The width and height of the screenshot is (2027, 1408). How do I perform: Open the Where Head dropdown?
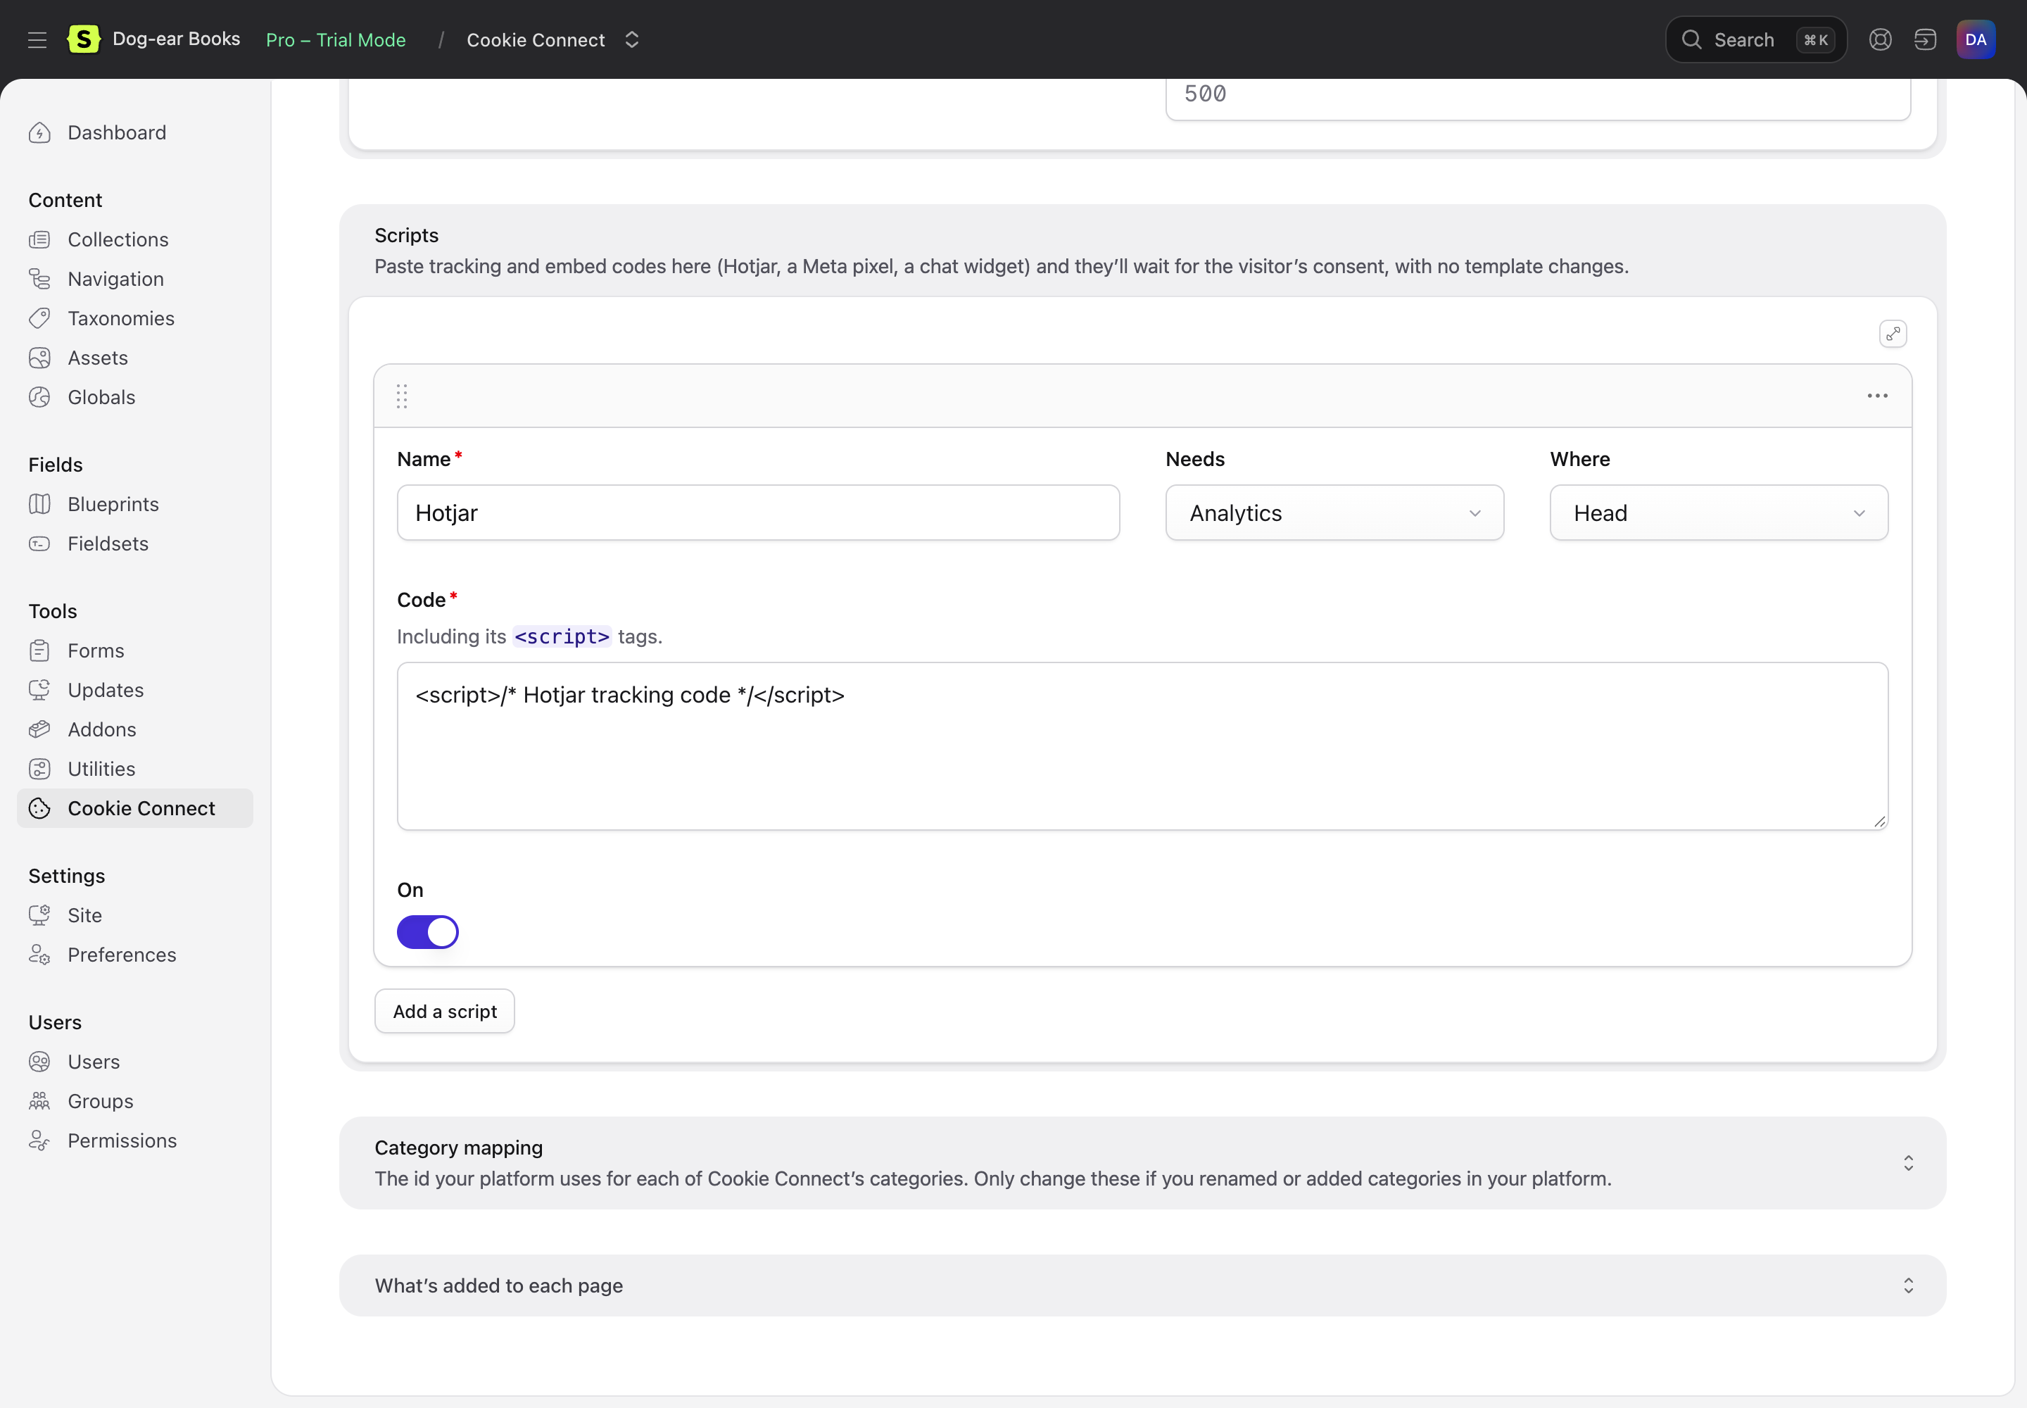pos(1718,513)
